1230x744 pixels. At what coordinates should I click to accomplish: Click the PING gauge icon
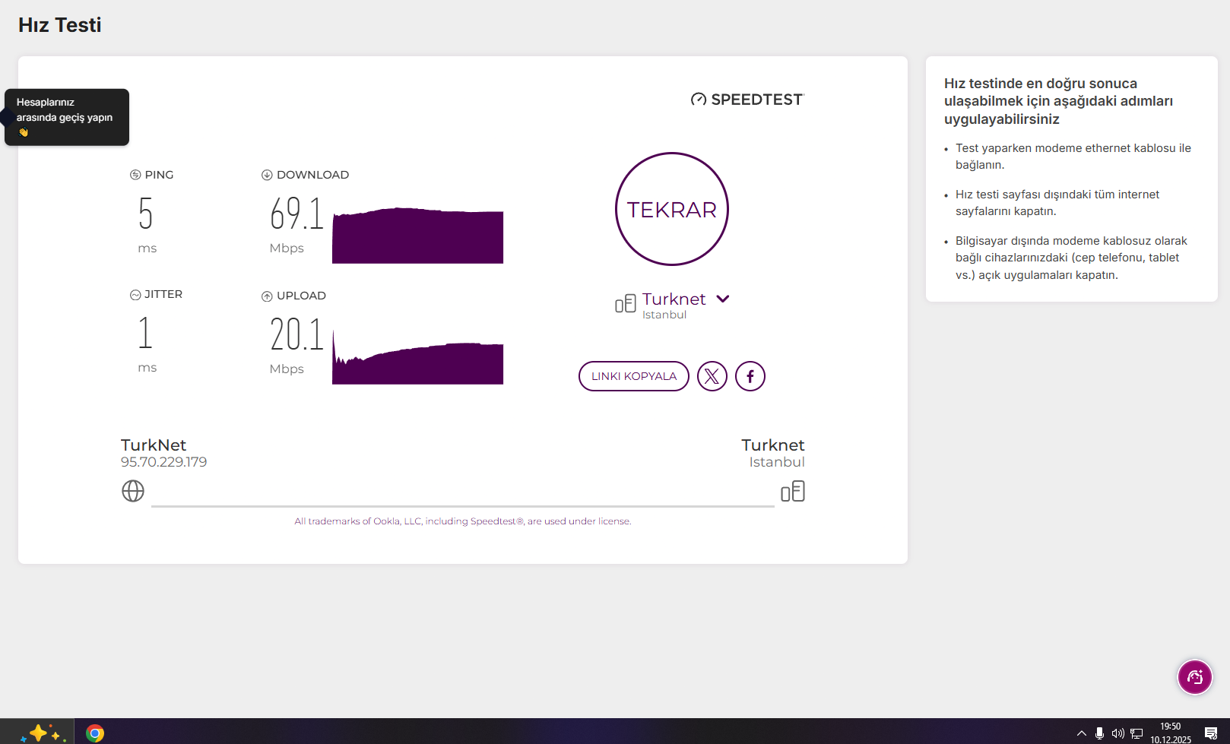point(135,175)
